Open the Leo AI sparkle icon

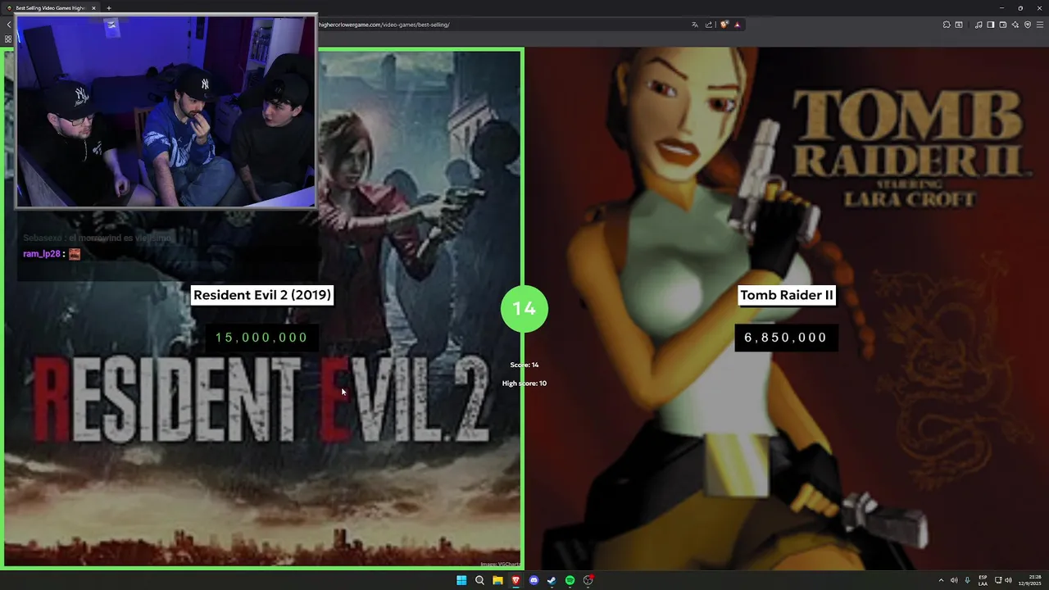coord(1015,25)
